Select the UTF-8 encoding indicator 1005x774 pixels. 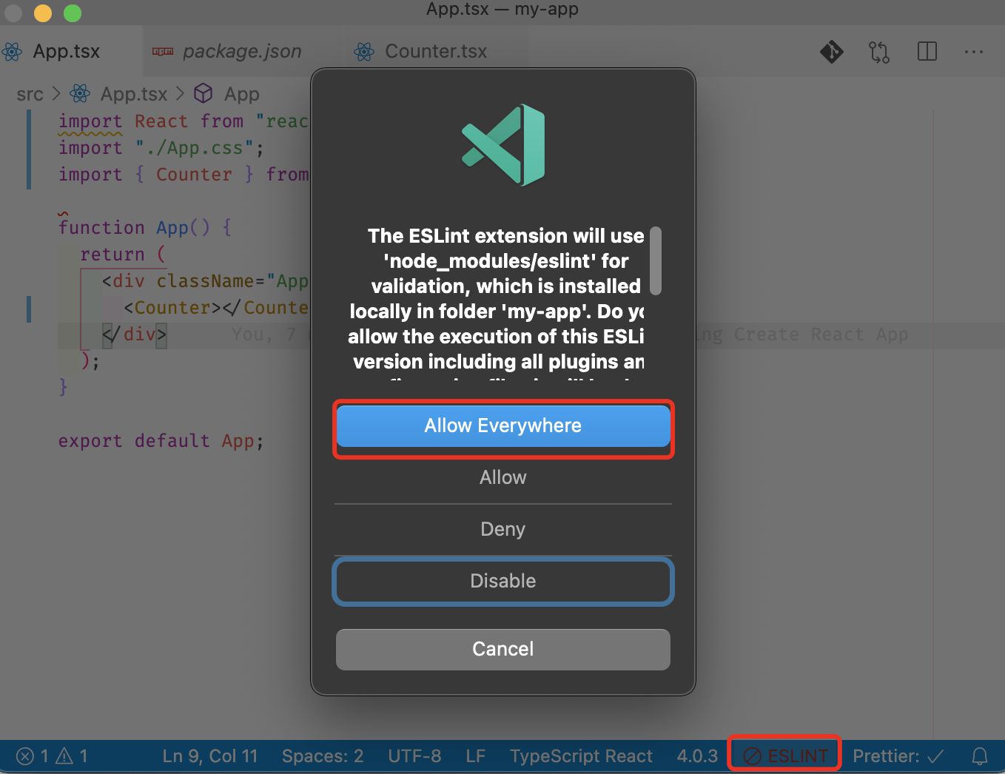[414, 756]
